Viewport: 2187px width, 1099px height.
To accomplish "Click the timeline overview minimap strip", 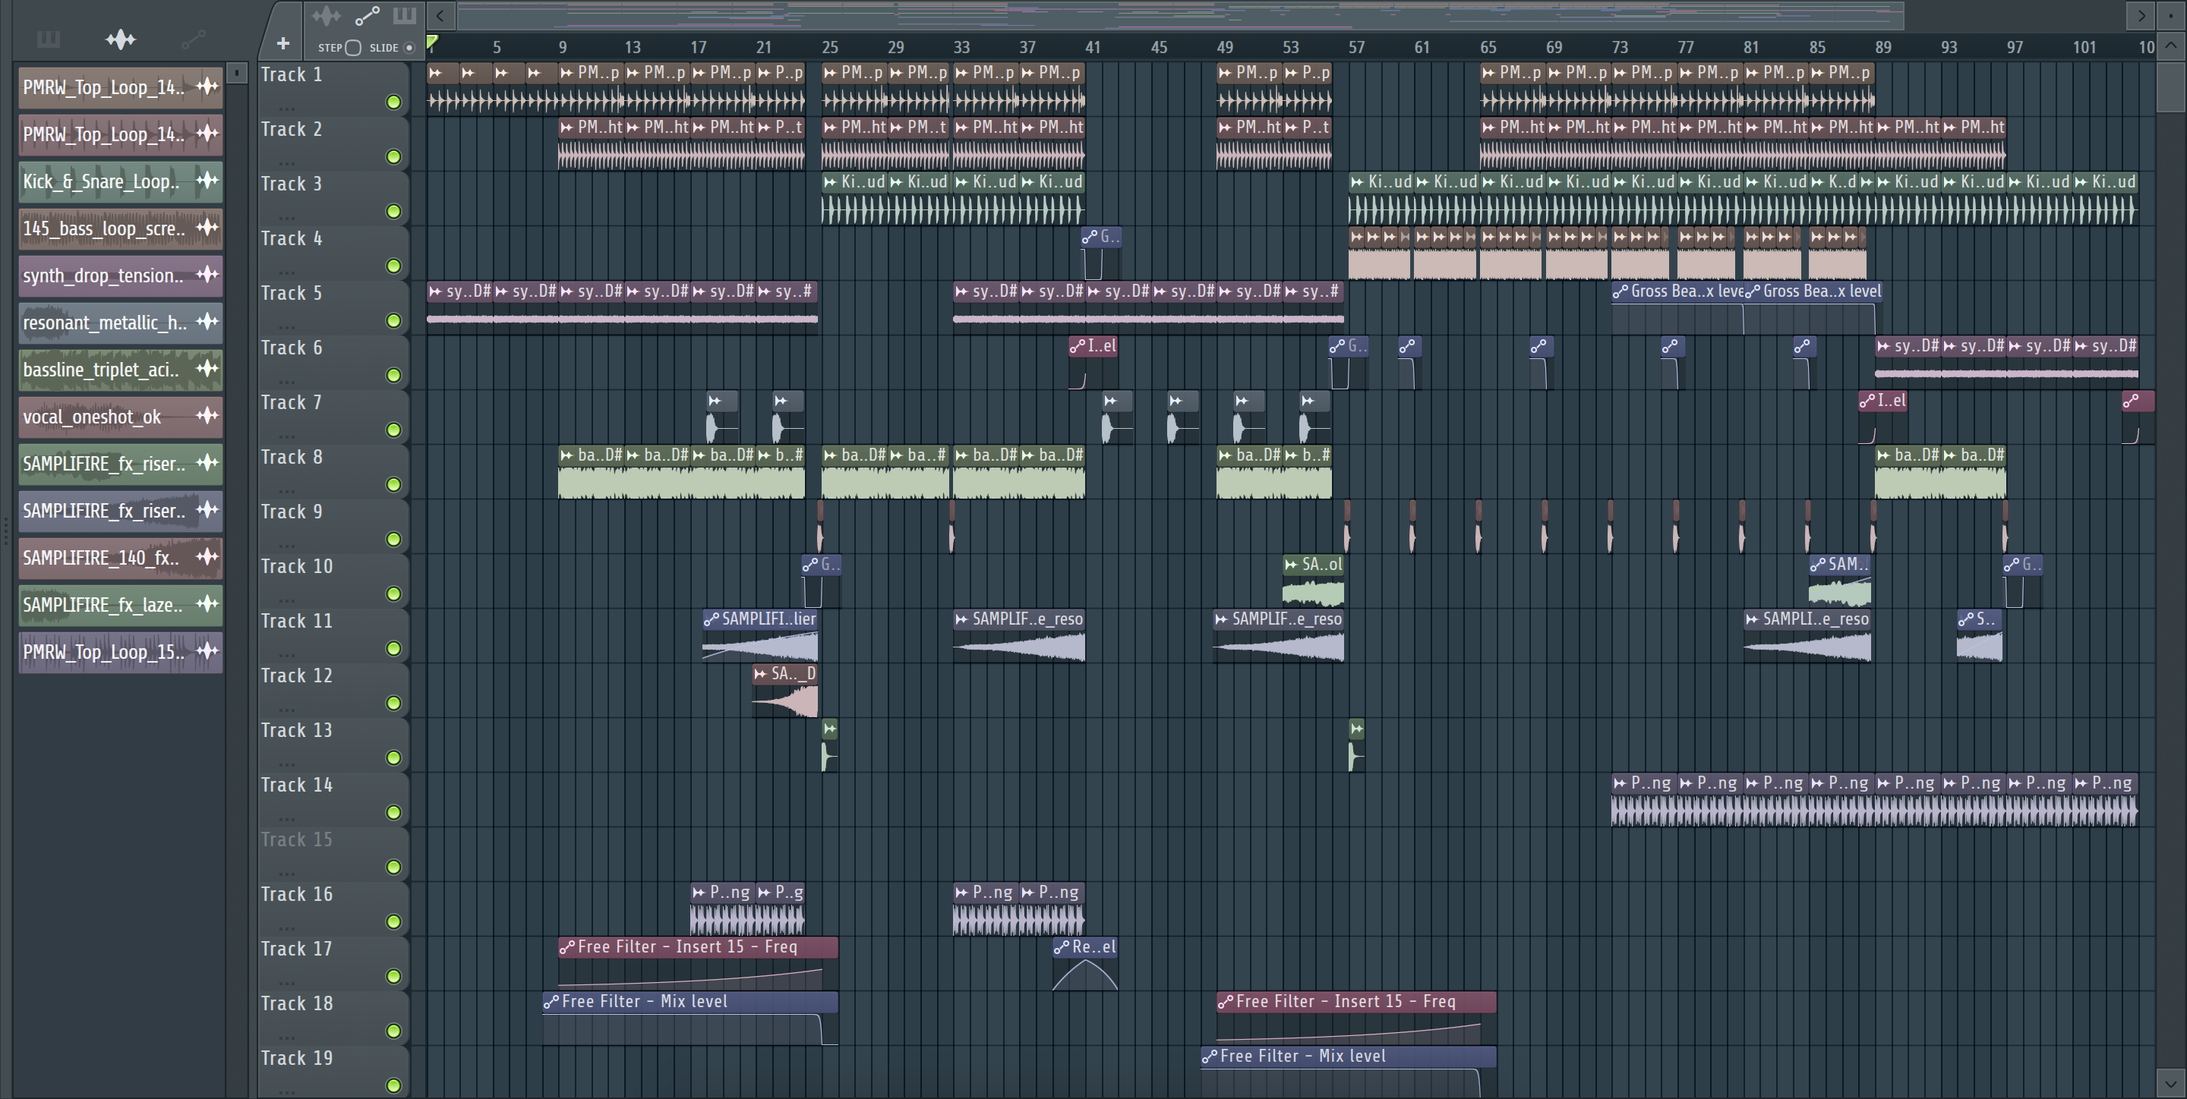I will 1180,15.
